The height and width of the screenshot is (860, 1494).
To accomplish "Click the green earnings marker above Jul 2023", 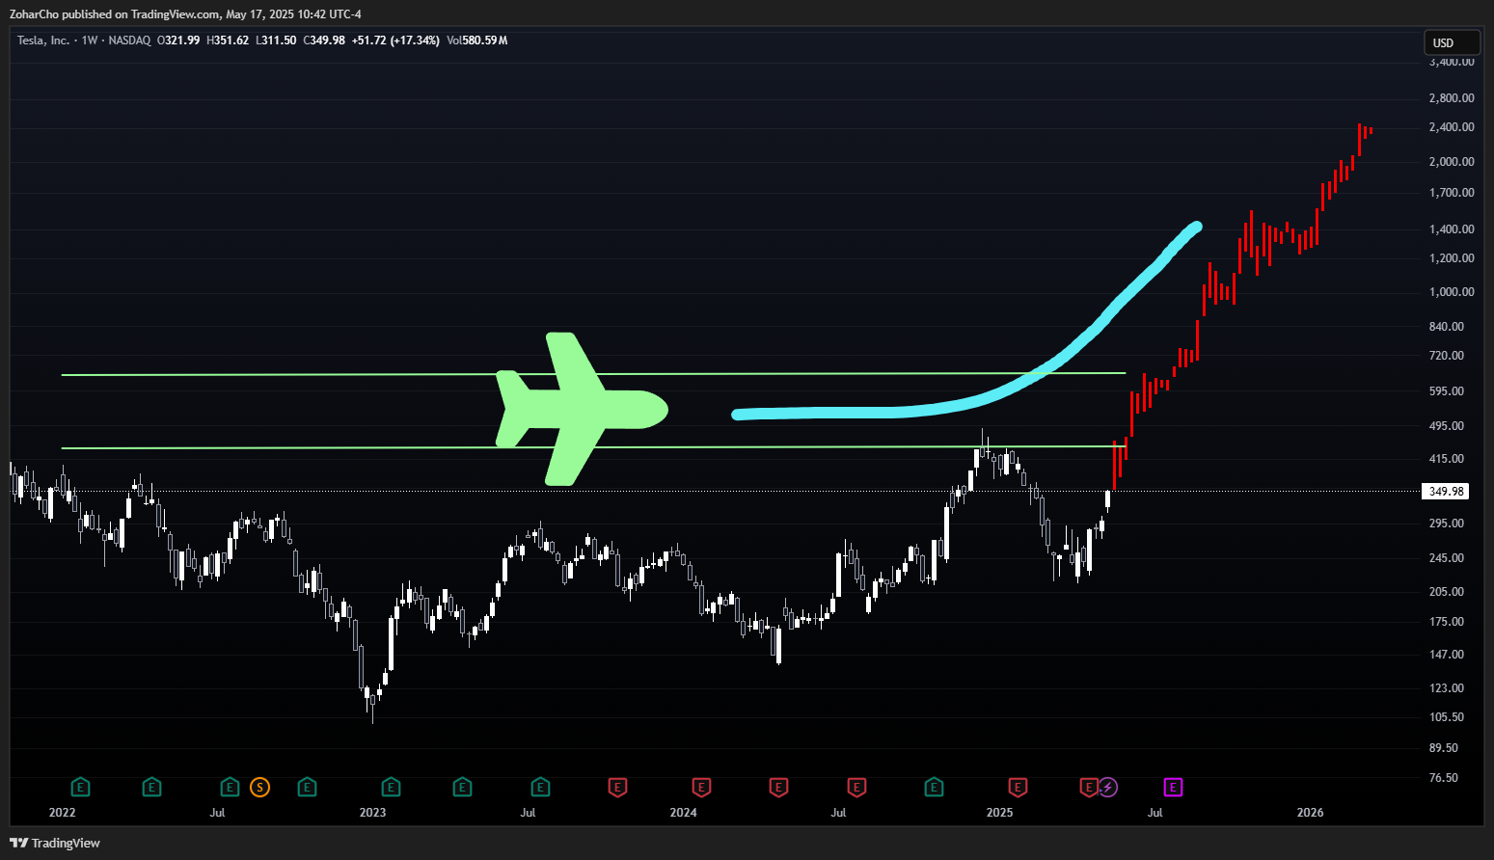I will 540,788.
